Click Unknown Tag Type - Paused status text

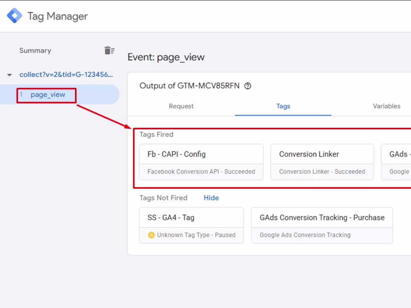[x=196, y=235]
